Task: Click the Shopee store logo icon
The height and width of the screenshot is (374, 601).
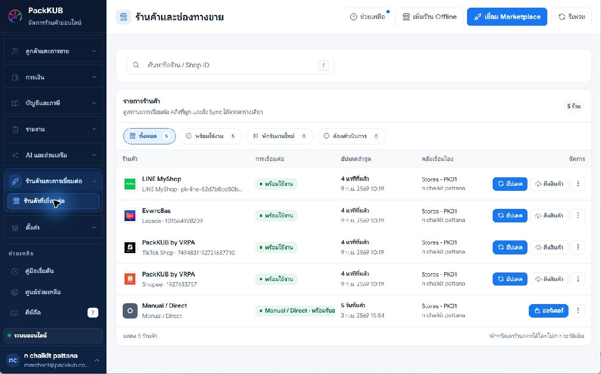Action: click(130, 279)
